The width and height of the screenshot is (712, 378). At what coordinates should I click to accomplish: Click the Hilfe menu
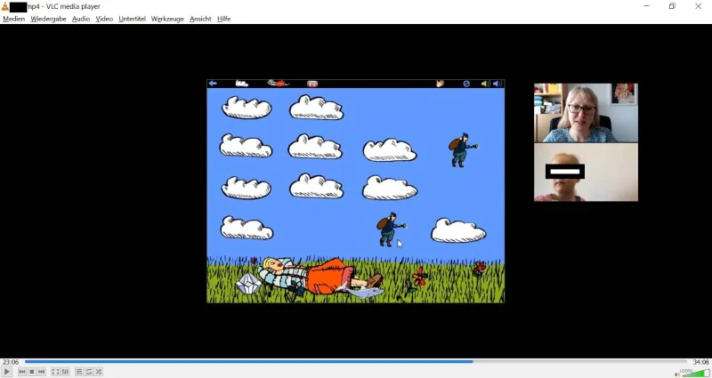click(223, 19)
